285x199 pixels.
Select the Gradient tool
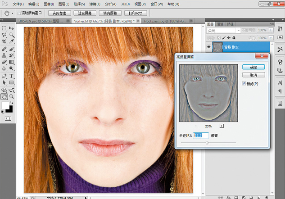point(11,62)
